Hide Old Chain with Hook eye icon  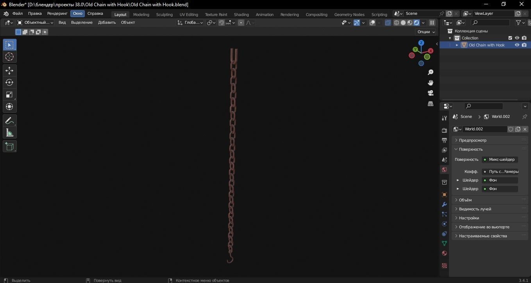click(x=517, y=45)
